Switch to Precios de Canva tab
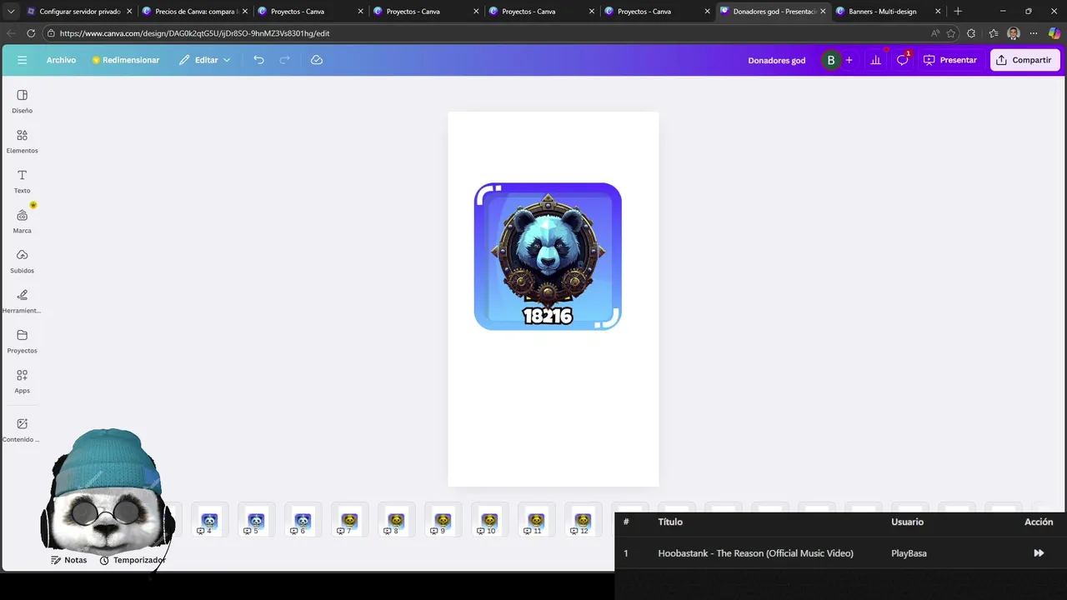1067x600 pixels. pos(195,12)
